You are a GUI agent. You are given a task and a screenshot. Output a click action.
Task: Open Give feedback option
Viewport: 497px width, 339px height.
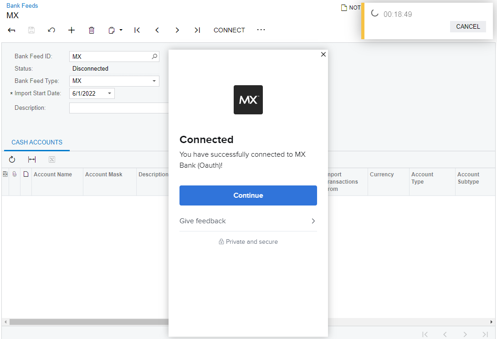tap(248, 221)
